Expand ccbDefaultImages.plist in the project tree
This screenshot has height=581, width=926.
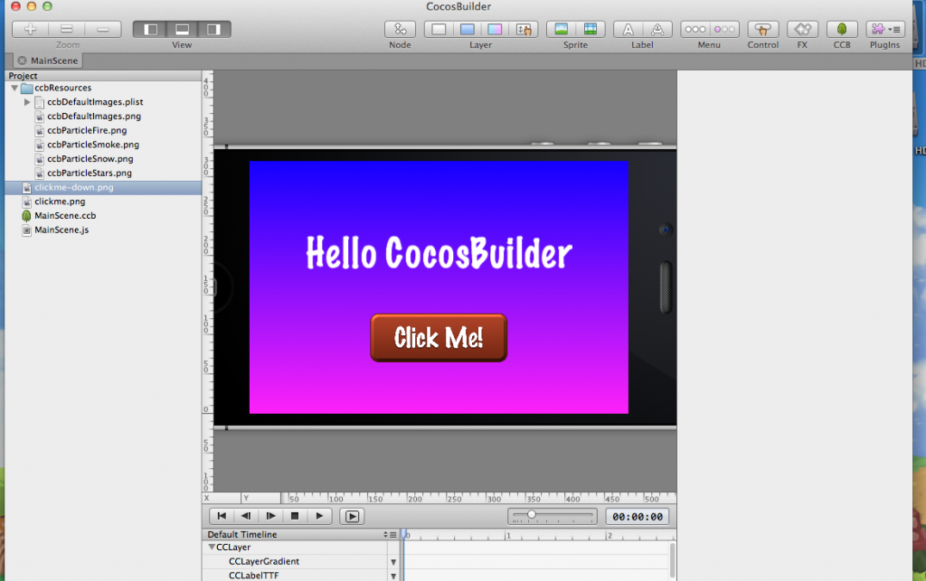point(26,102)
